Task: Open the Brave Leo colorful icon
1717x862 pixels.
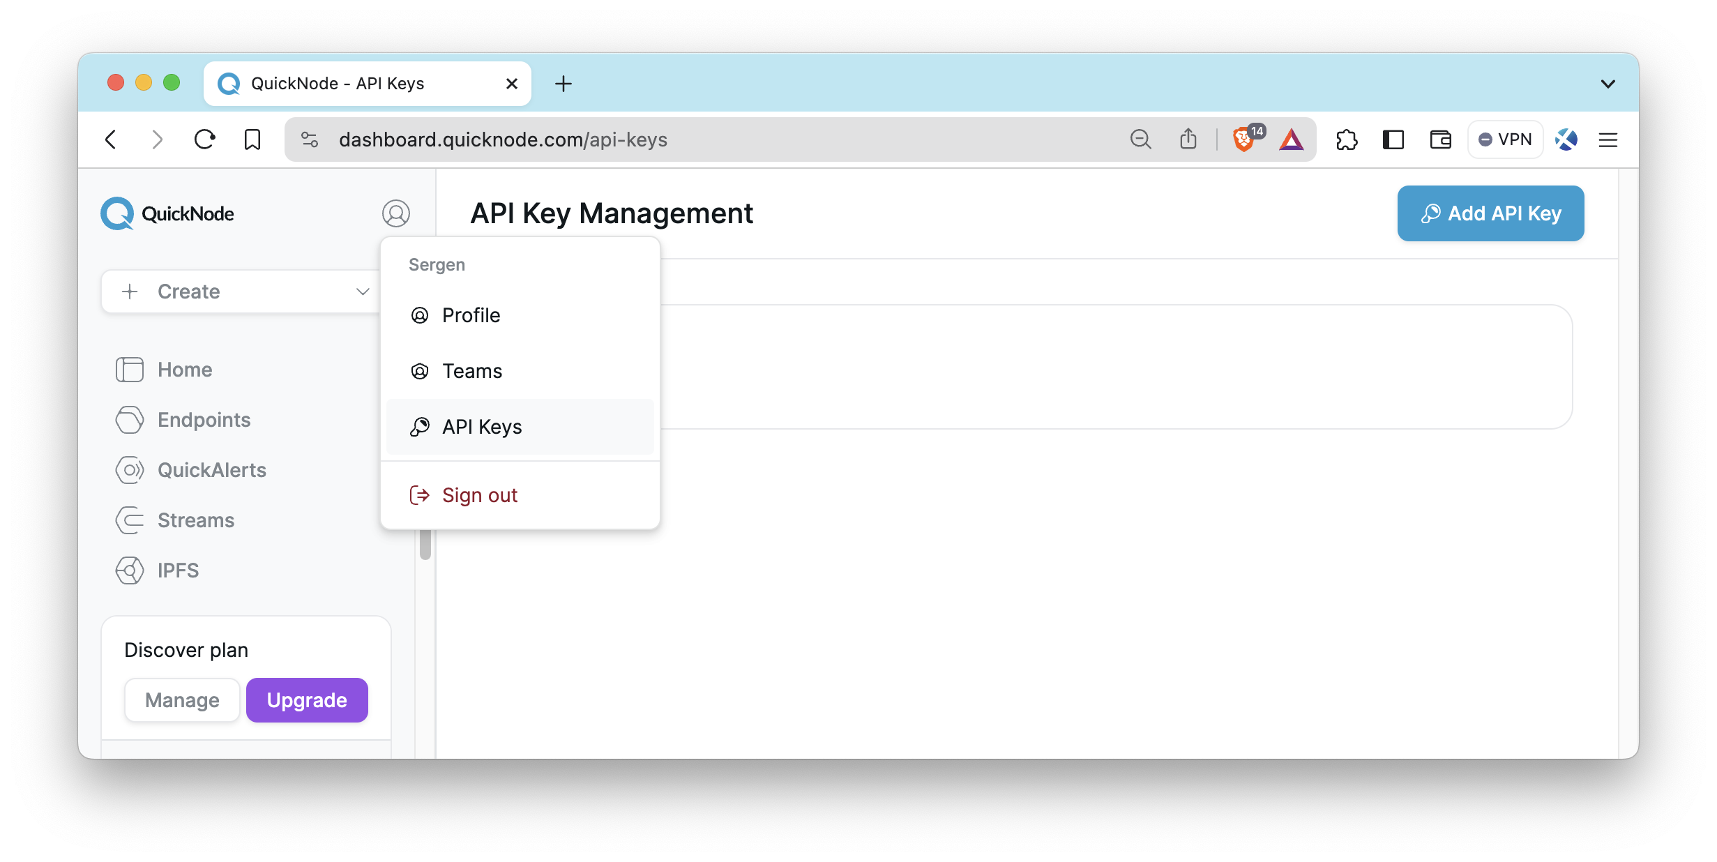Action: click(x=1566, y=139)
